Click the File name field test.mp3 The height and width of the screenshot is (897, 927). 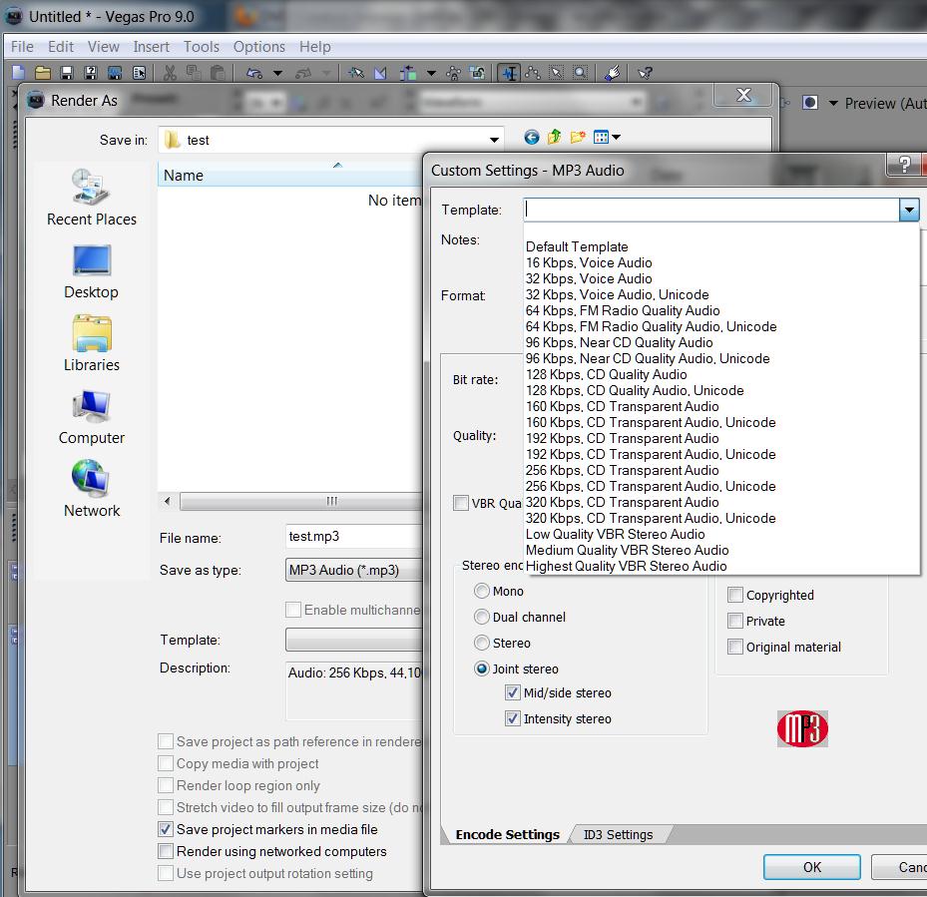353,537
